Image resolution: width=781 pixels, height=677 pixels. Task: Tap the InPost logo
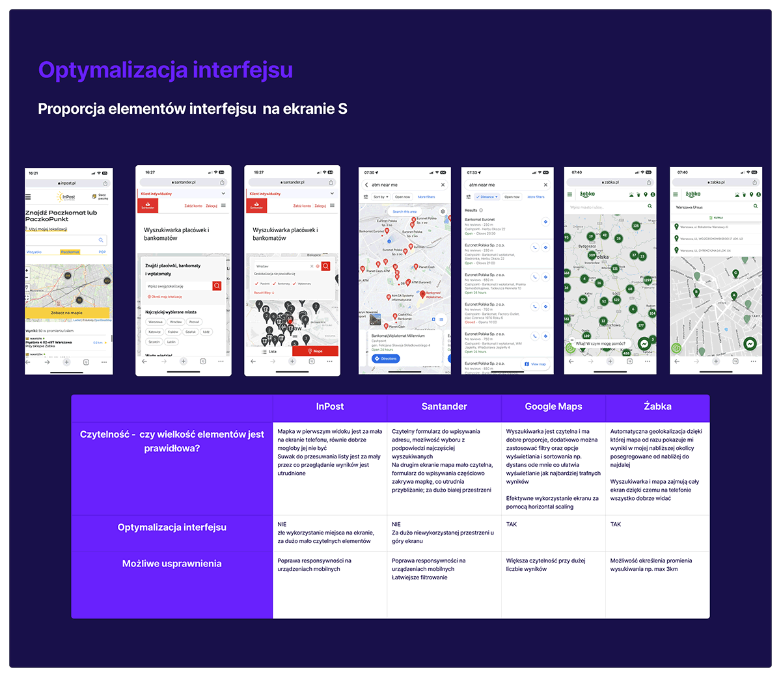pos(66,196)
